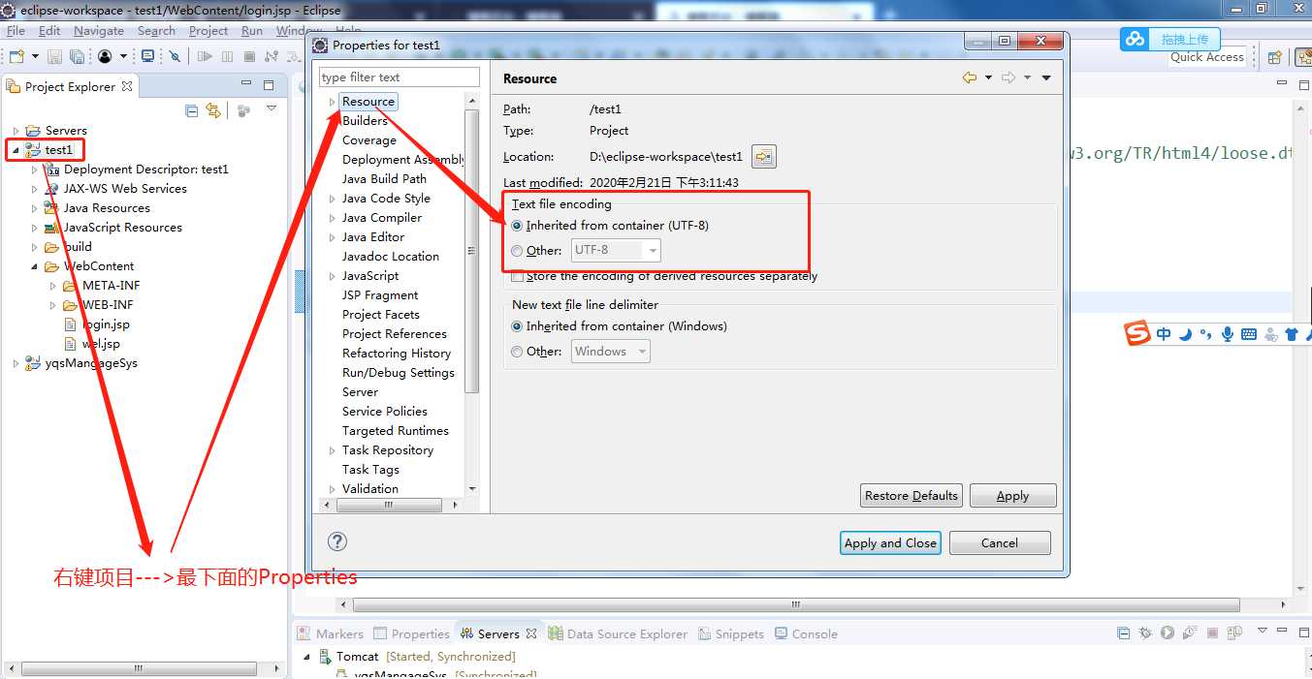Expand Task Repository properties node
This screenshot has width=1312, height=679.
click(x=332, y=450)
